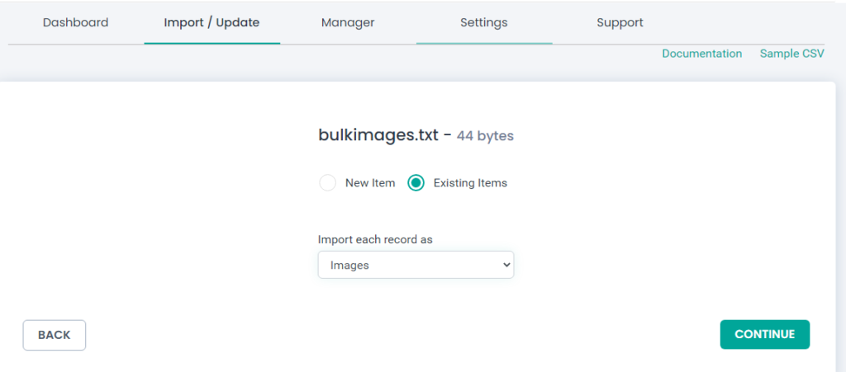The image size is (846, 372).
Task: Switch to Import / Update tab
Action: (211, 22)
